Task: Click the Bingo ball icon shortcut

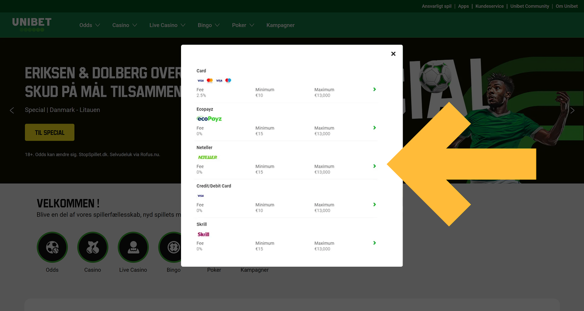Action: [170, 247]
